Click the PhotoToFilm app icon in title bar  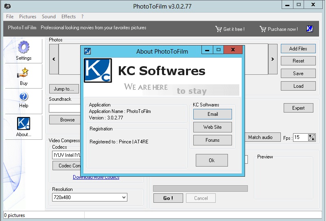pyautogui.click(x=7, y=6)
